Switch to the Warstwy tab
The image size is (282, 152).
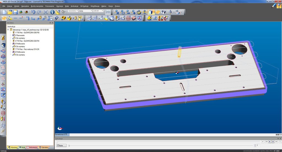(x=13, y=148)
